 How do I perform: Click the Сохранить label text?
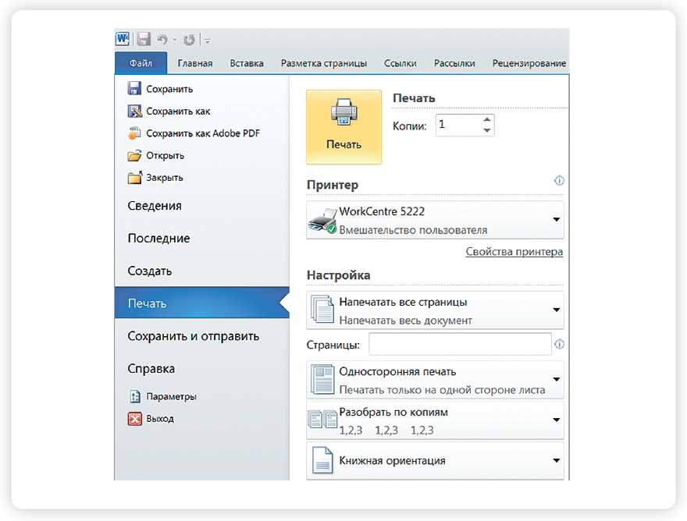tap(169, 89)
